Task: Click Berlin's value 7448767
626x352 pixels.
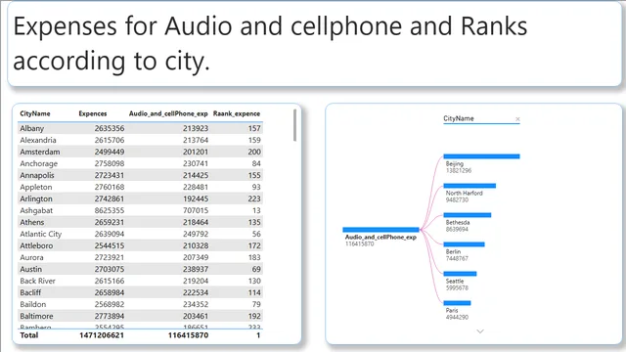Action: tap(457, 258)
